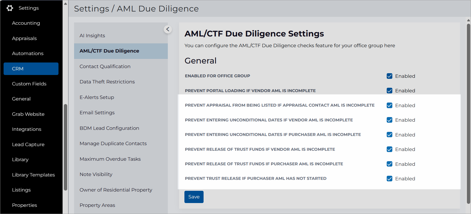
Task: Click the Settings gear icon
Action: pos(10,8)
